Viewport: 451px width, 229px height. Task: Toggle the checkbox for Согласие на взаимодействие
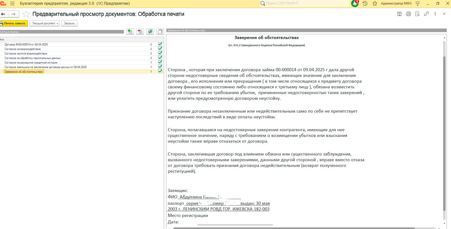160,49
